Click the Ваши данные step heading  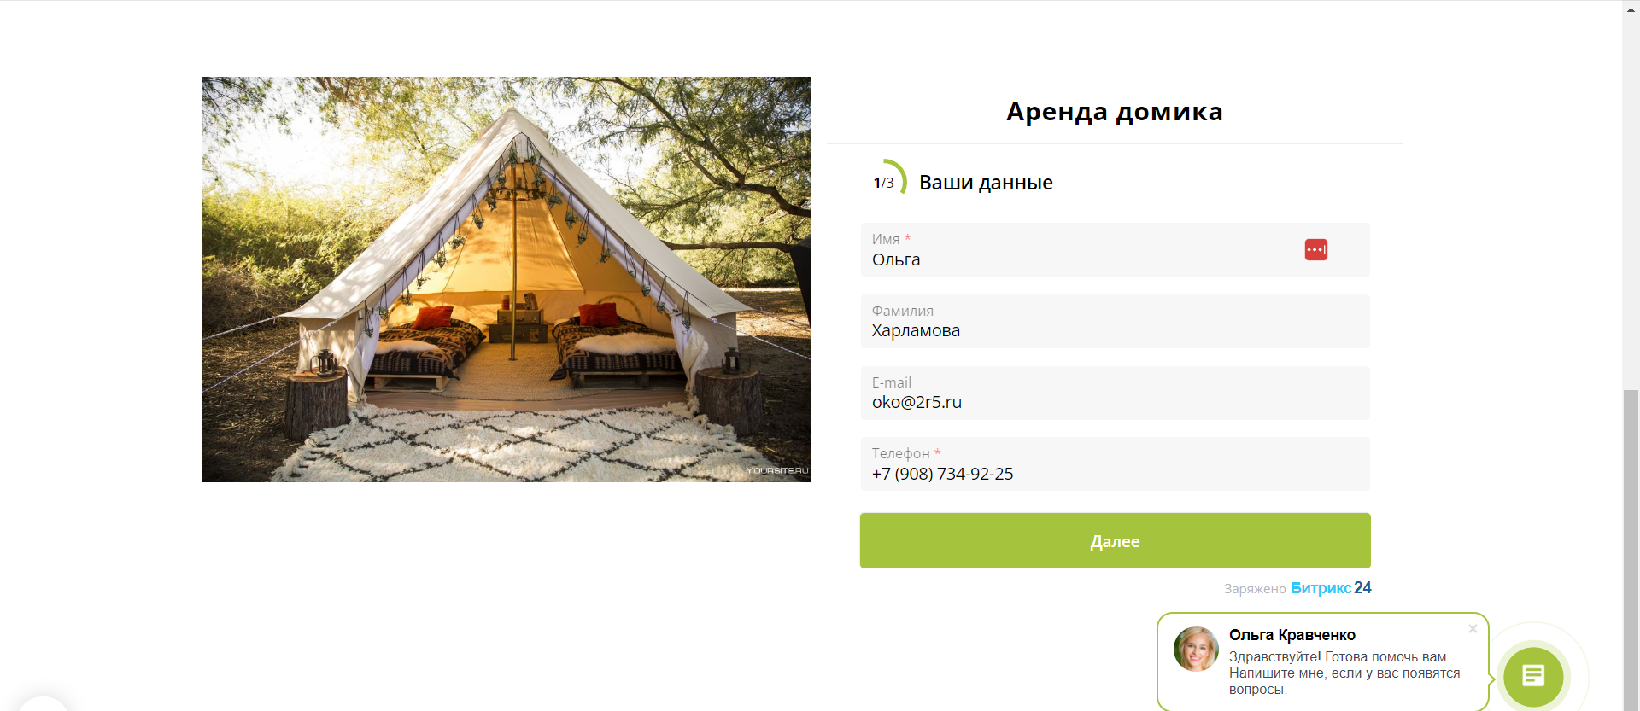point(986,183)
